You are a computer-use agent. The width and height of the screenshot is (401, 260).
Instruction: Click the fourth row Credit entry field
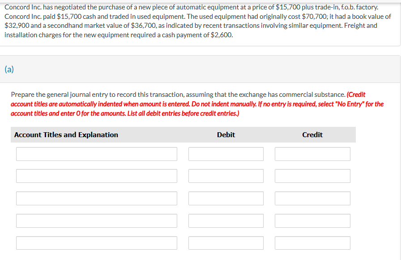click(312, 221)
